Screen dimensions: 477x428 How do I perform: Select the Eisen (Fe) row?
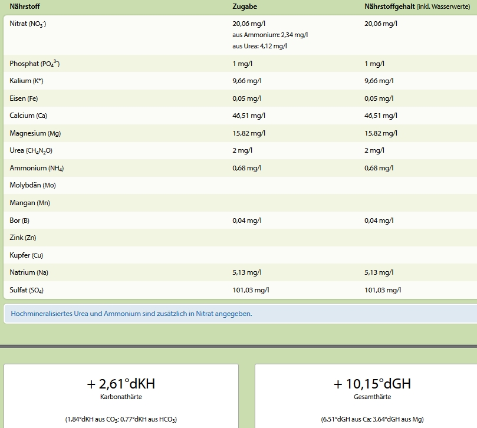point(241,98)
